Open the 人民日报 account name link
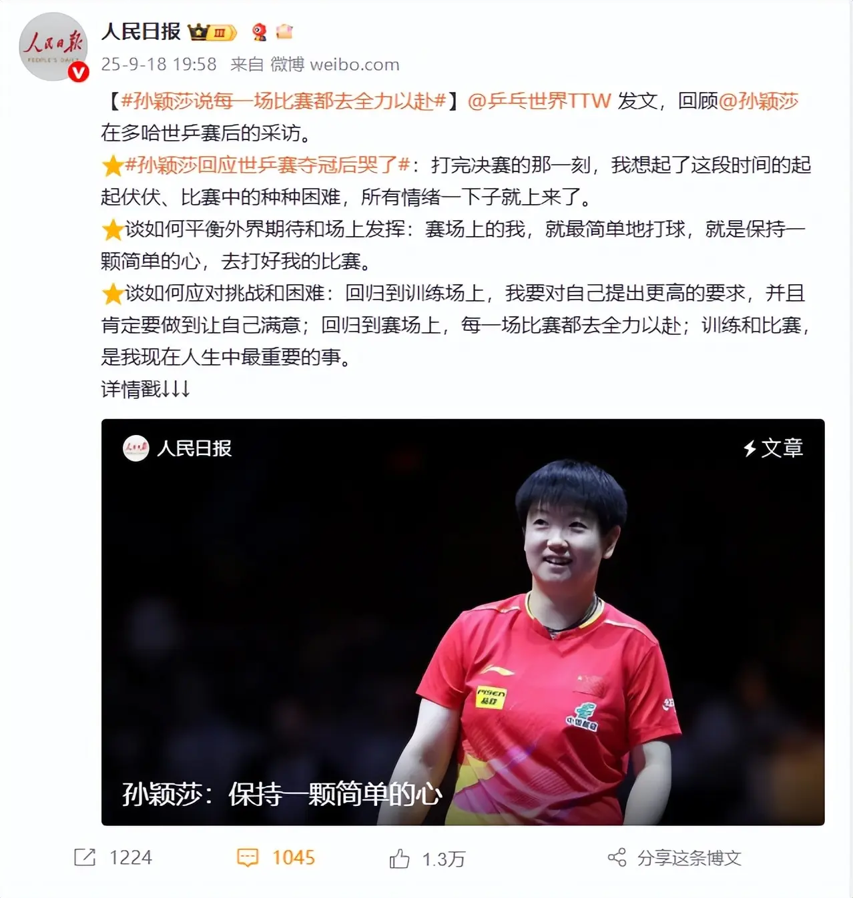Image resolution: width=853 pixels, height=898 pixels. 141,31
